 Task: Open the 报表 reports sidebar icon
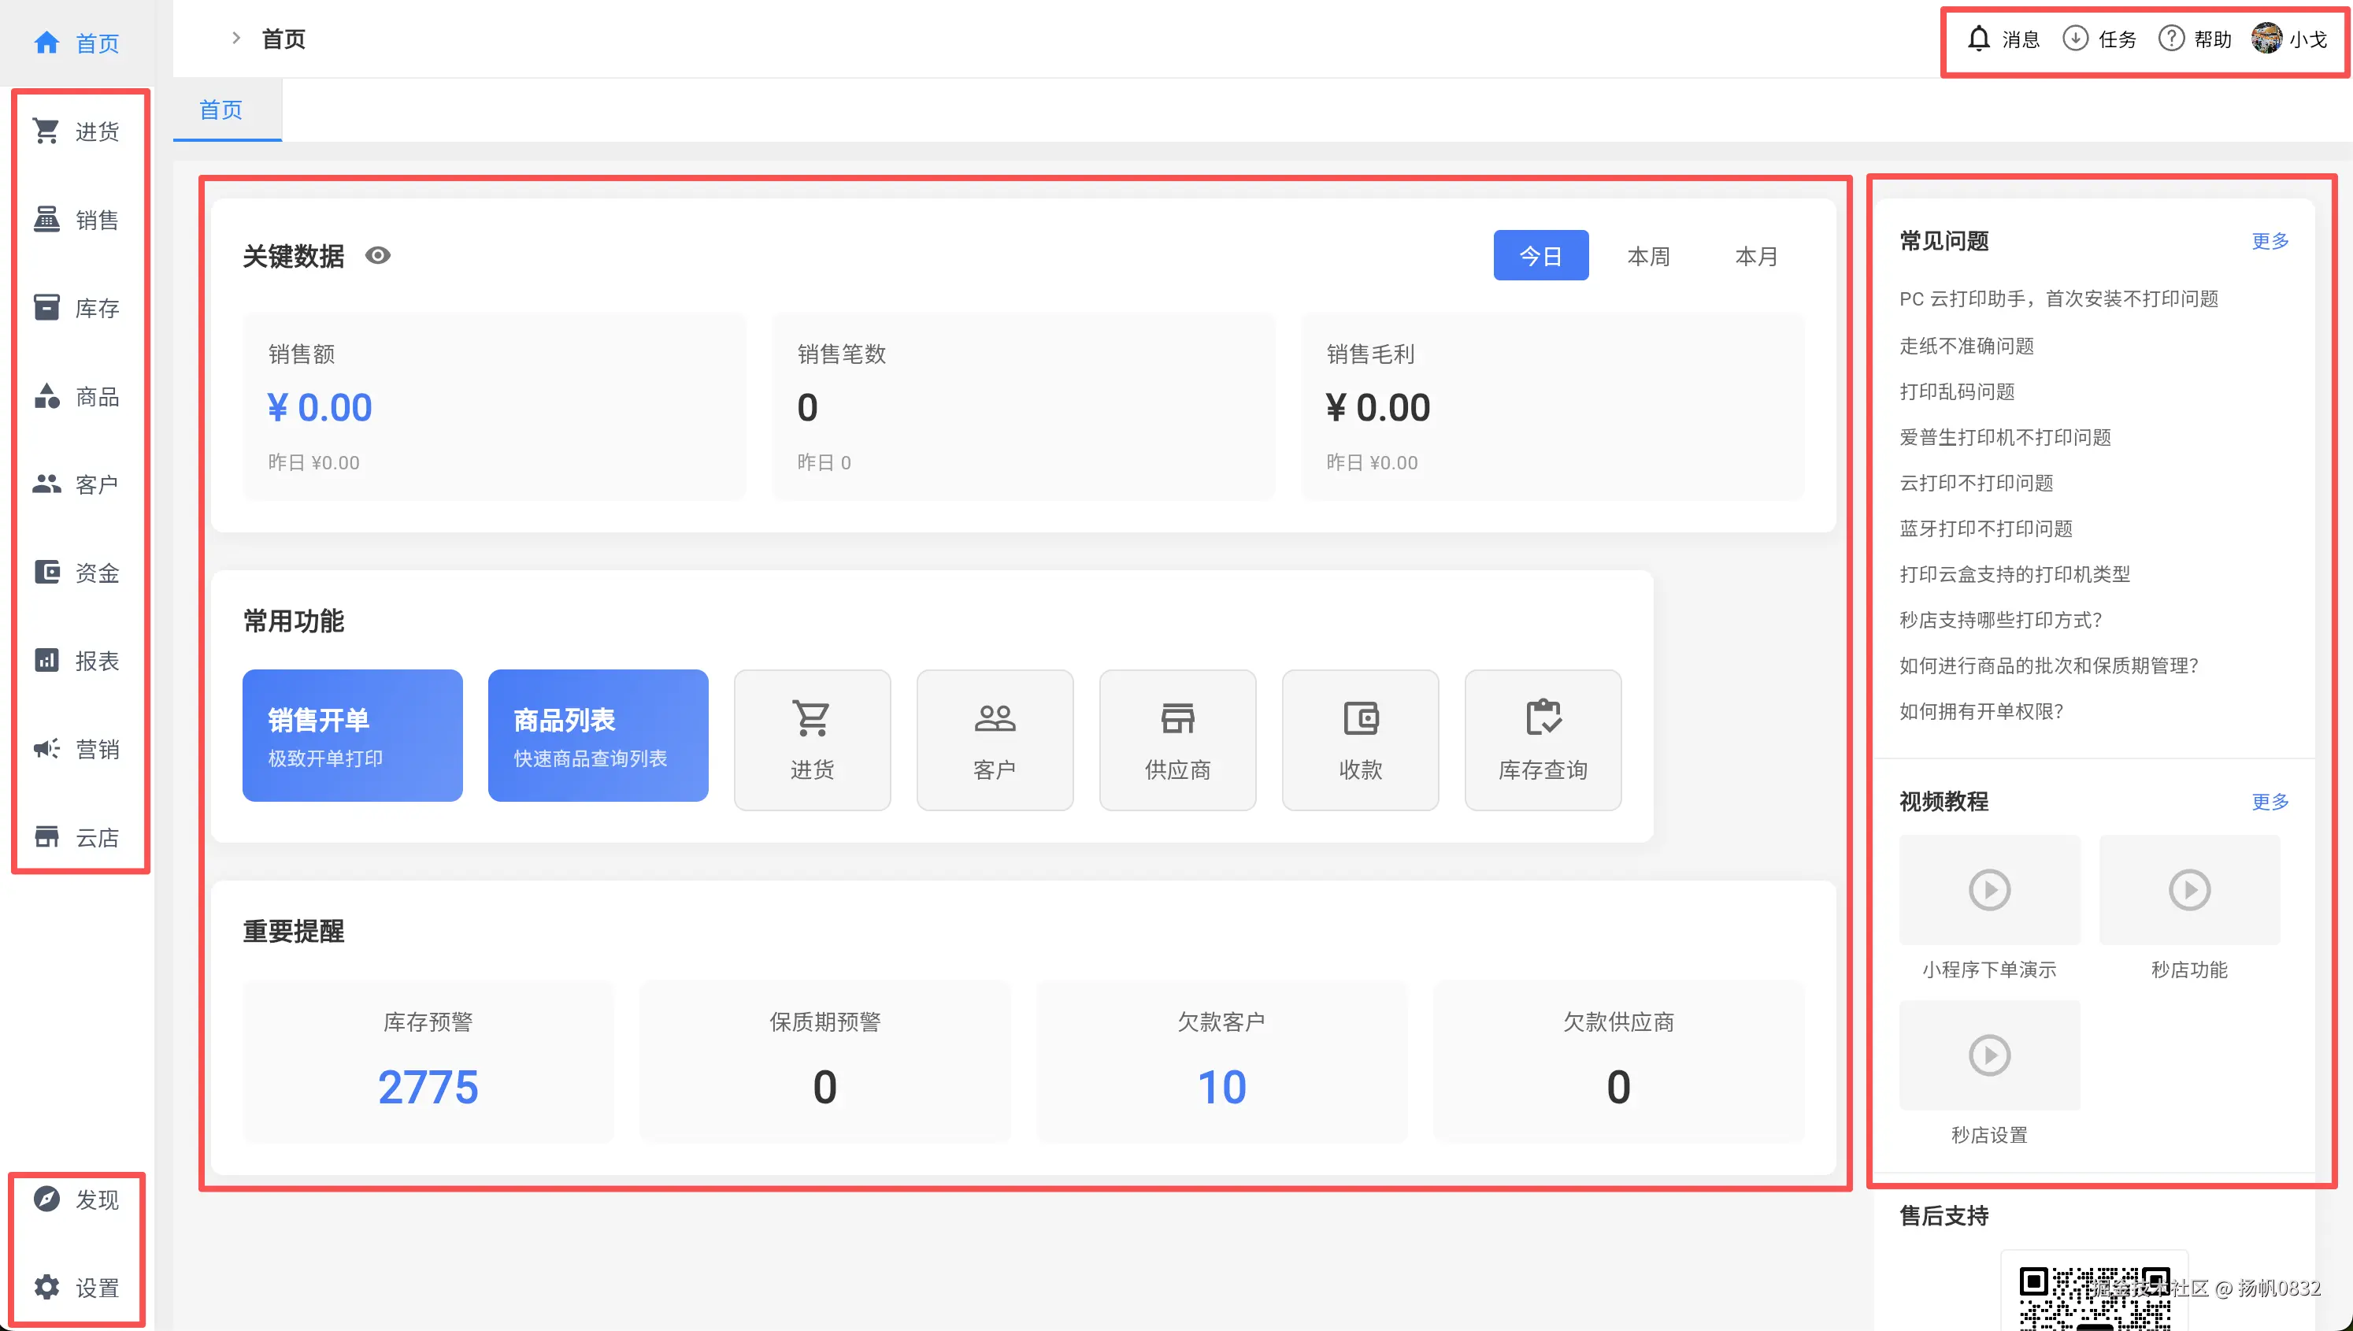[x=46, y=660]
